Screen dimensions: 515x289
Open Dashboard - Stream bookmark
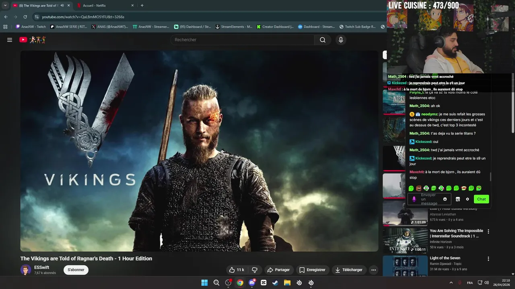[316, 27]
